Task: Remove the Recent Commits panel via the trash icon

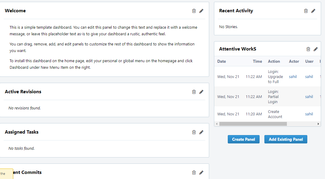Action: coord(194,173)
